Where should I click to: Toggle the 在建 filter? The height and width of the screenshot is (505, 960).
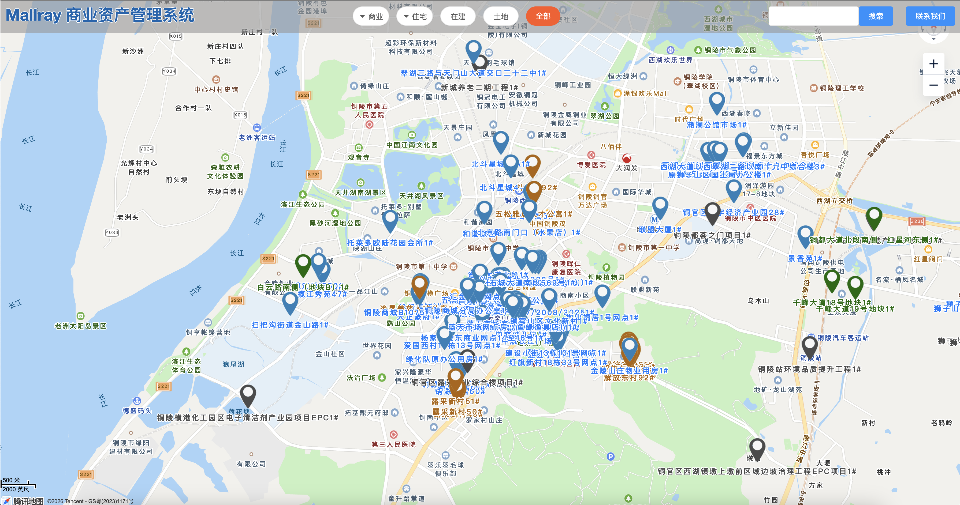[x=458, y=16]
